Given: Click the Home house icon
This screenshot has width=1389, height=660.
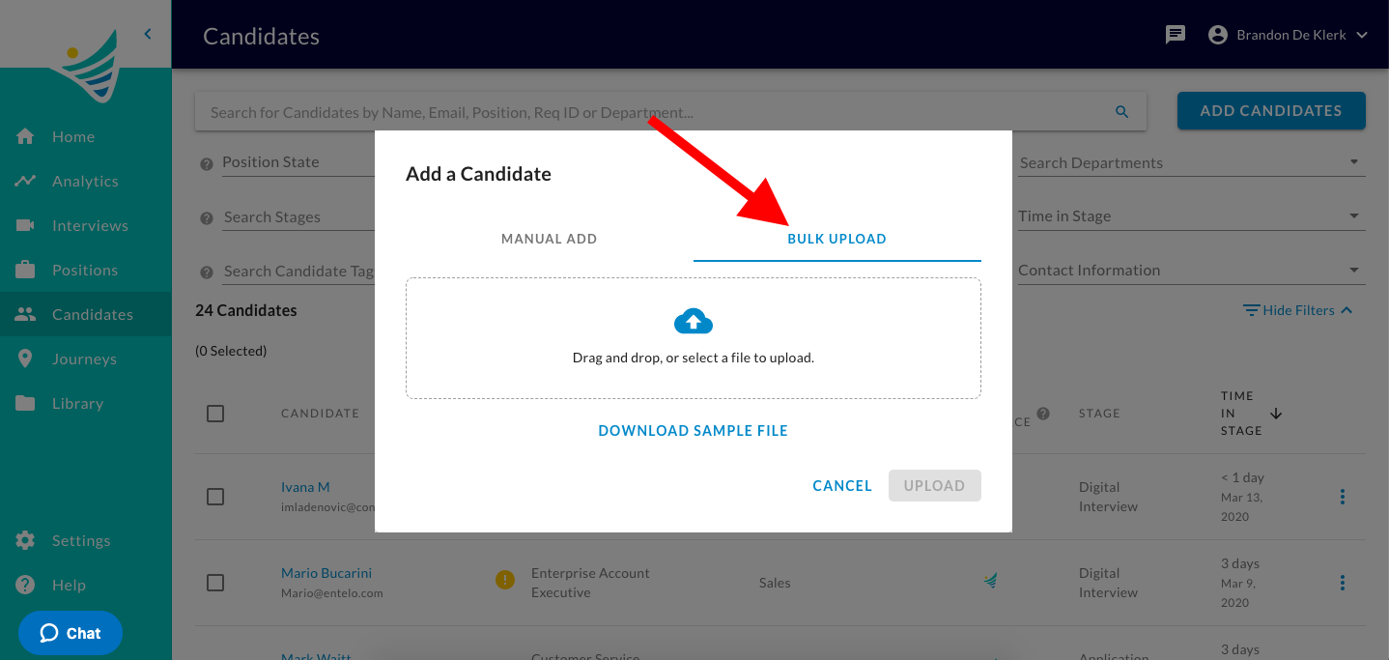Looking at the screenshot, I should (25, 136).
